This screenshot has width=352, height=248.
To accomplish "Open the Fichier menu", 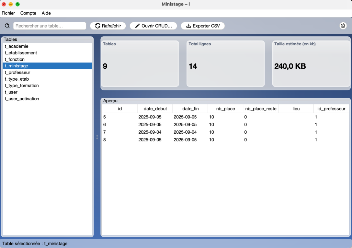I will point(8,13).
